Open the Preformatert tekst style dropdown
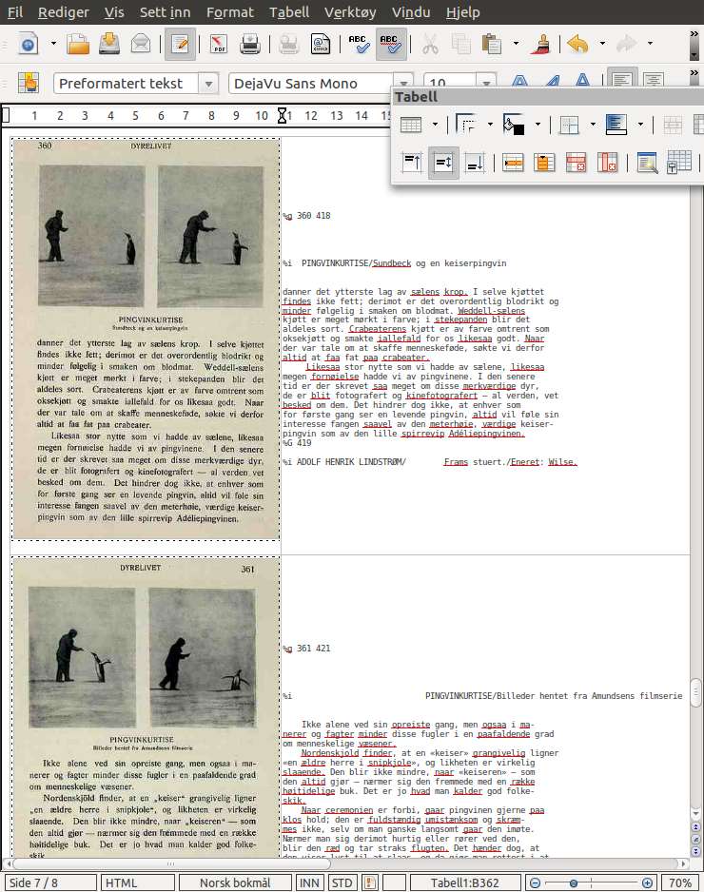This screenshot has height=892, width=704. coord(207,84)
